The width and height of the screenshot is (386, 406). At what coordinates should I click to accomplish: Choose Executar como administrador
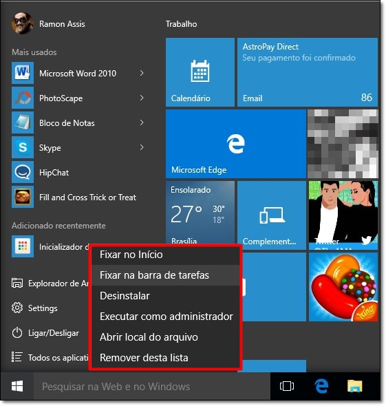point(165,317)
